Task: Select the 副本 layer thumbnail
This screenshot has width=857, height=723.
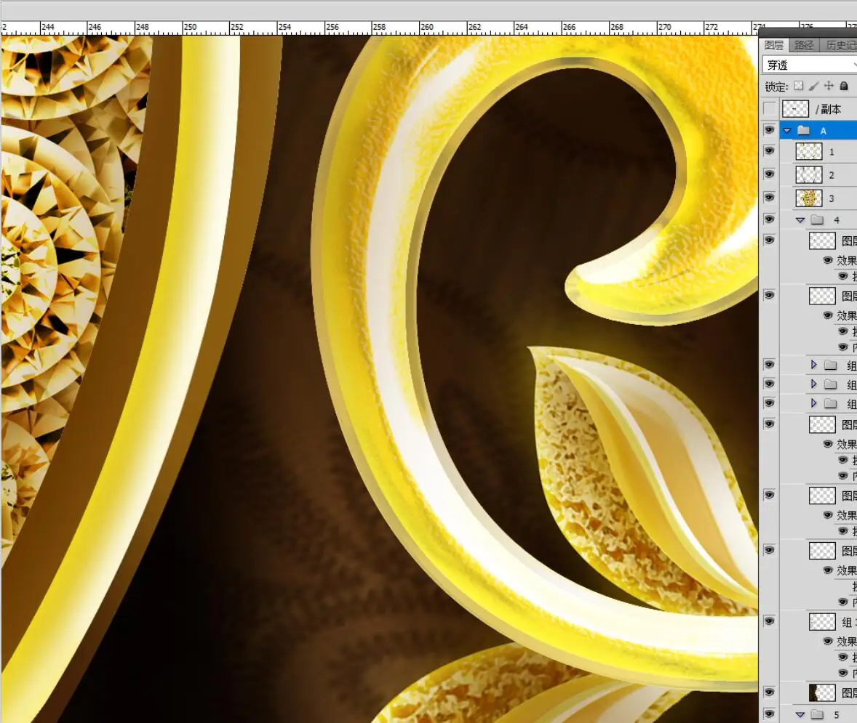Action: [x=795, y=109]
